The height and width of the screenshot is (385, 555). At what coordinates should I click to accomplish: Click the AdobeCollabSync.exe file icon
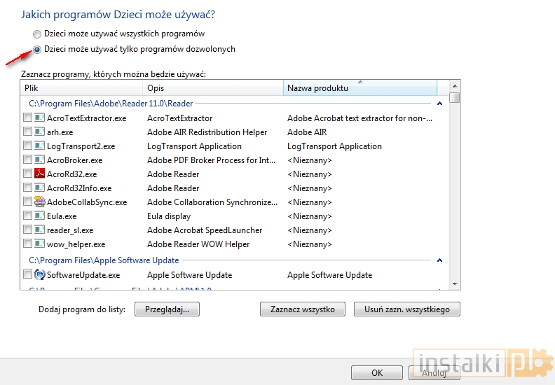[39, 202]
